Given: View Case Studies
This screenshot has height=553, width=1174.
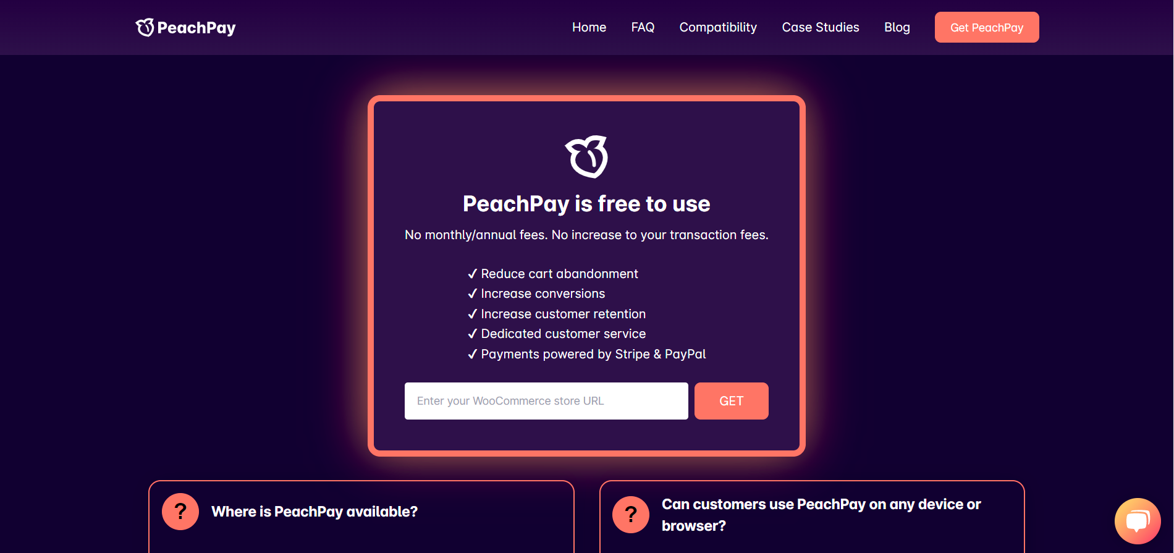Looking at the screenshot, I should (821, 27).
